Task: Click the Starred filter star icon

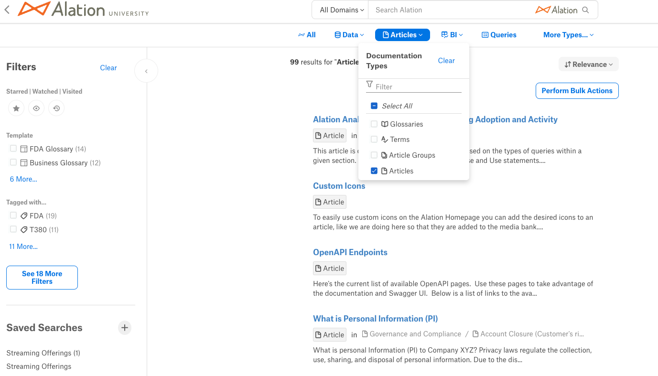Action: [x=16, y=108]
